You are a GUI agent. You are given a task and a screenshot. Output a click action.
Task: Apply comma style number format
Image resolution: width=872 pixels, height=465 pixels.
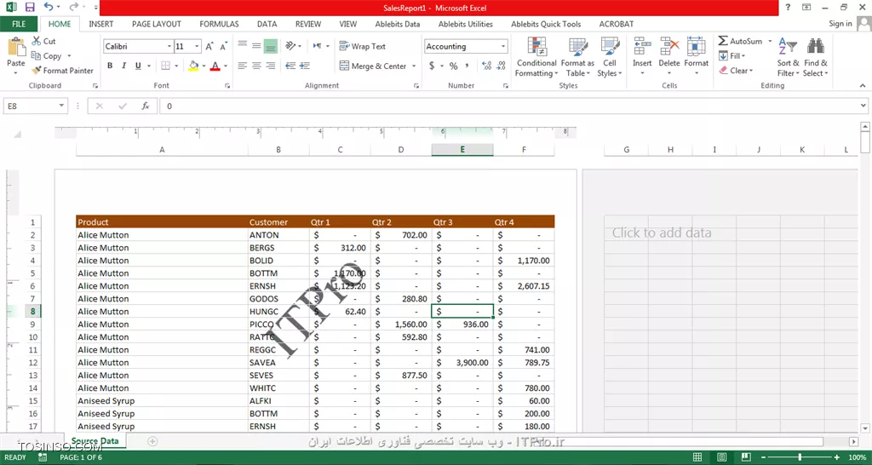(468, 66)
